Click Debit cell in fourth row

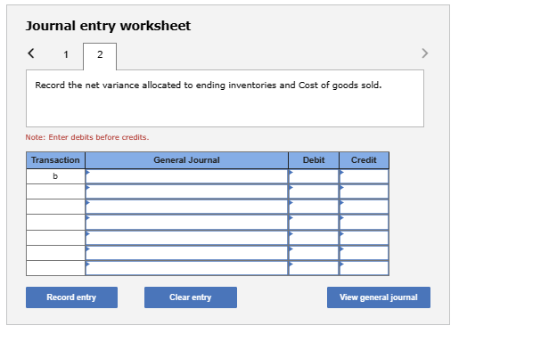coord(314,223)
